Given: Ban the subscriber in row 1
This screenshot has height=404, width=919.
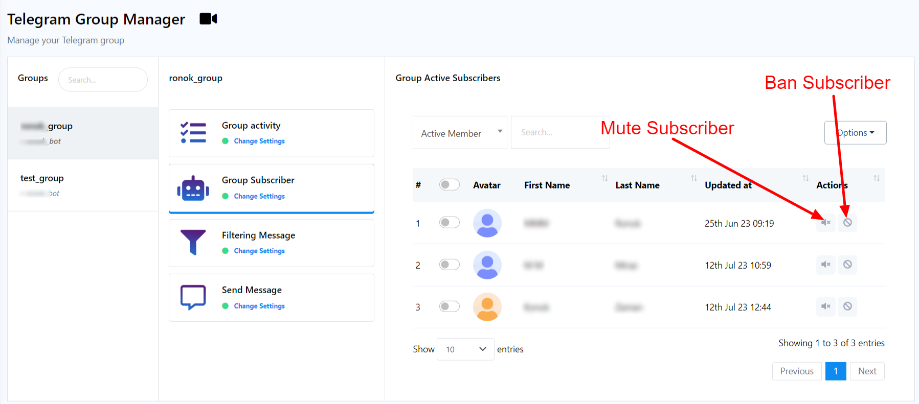Looking at the screenshot, I should click(x=847, y=223).
